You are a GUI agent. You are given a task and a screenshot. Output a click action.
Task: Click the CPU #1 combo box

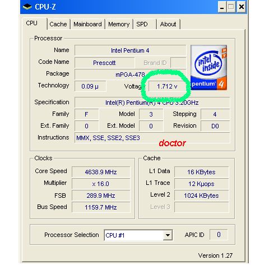click(138, 235)
